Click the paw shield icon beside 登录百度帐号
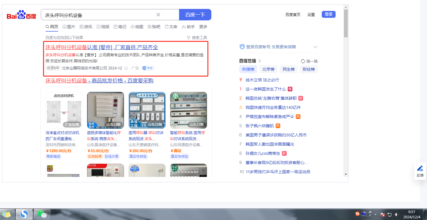The height and width of the screenshot is (220, 427). point(242,47)
